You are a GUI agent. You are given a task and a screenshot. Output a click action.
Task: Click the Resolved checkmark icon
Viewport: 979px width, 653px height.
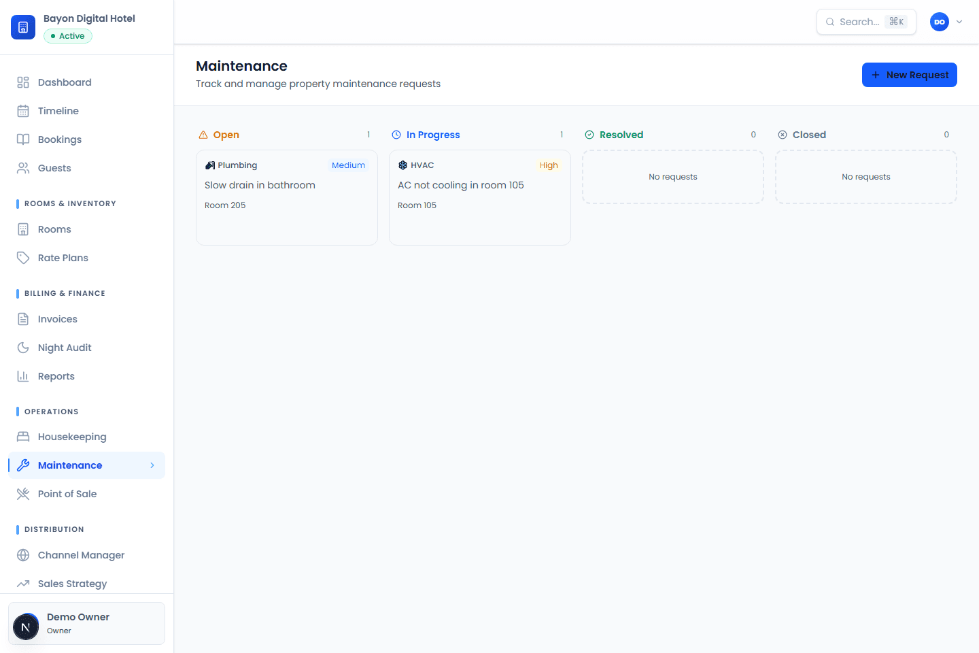589,135
